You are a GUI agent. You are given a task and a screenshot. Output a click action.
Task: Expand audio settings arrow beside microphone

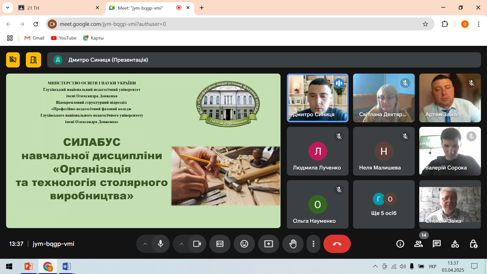click(x=145, y=244)
